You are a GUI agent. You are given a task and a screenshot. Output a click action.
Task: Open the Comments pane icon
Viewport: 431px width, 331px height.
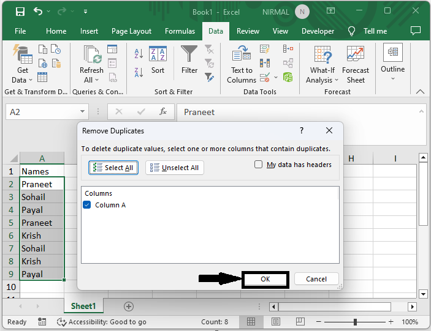tap(416, 31)
